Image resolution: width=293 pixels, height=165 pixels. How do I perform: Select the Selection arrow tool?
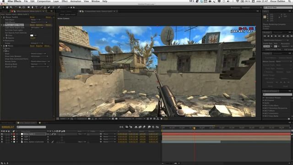pyautogui.click(x=3, y=7)
